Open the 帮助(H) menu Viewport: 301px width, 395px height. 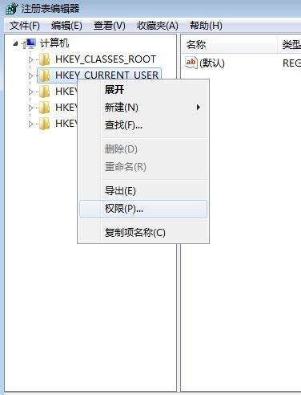pos(206,26)
